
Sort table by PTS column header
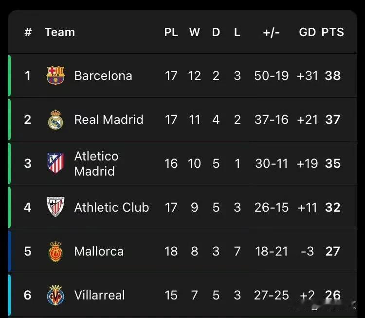point(333,32)
